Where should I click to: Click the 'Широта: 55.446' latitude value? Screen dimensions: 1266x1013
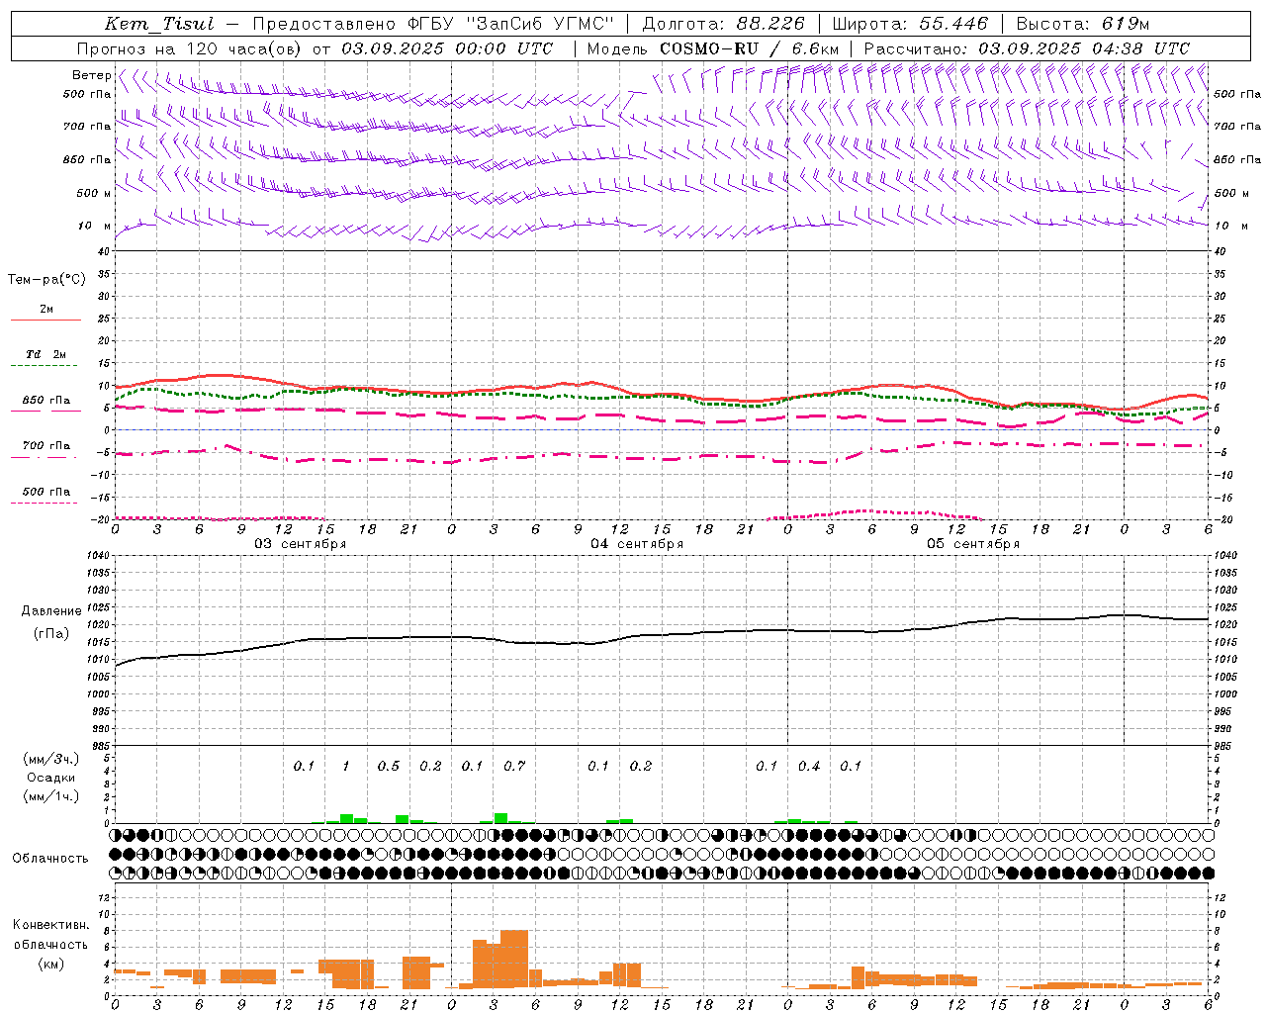tap(911, 24)
